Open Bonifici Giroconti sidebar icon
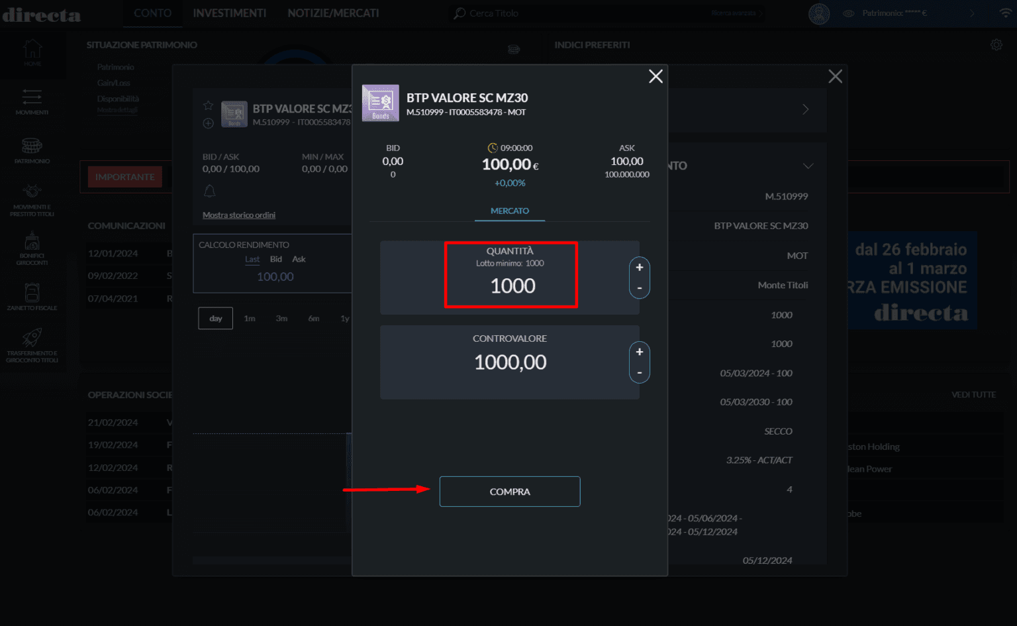The width and height of the screenshot is (1017, 626). pos(32,248)
